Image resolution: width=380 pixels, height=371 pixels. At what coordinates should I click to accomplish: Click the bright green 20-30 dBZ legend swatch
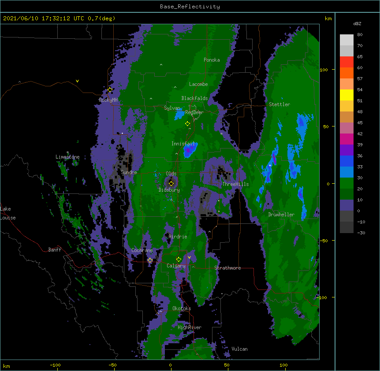[x=346, y=183]
